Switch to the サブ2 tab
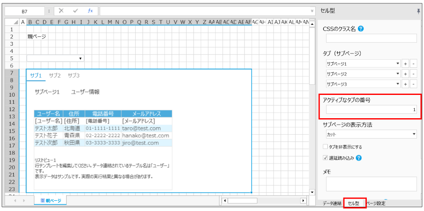This screenshot has width=424, height=211. pos(55,75)
